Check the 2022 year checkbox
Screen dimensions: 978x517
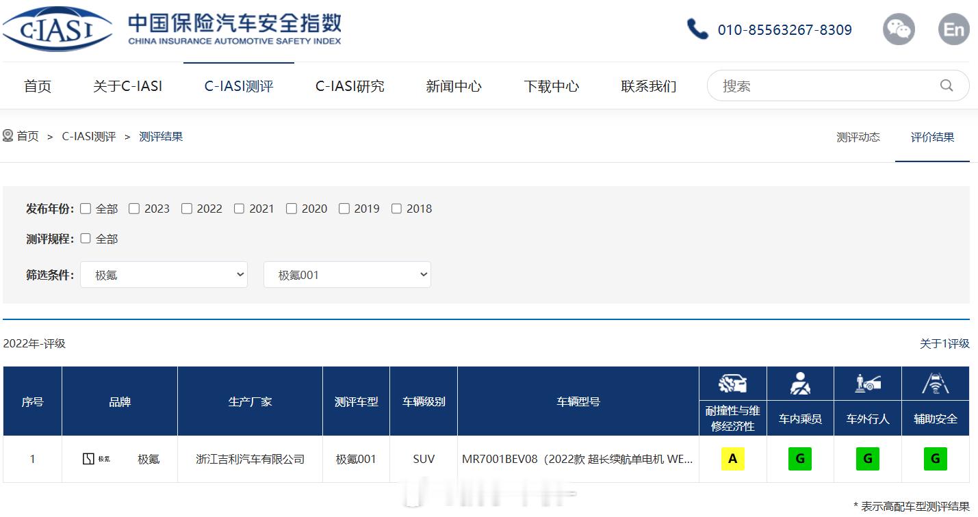coord(187,209)
